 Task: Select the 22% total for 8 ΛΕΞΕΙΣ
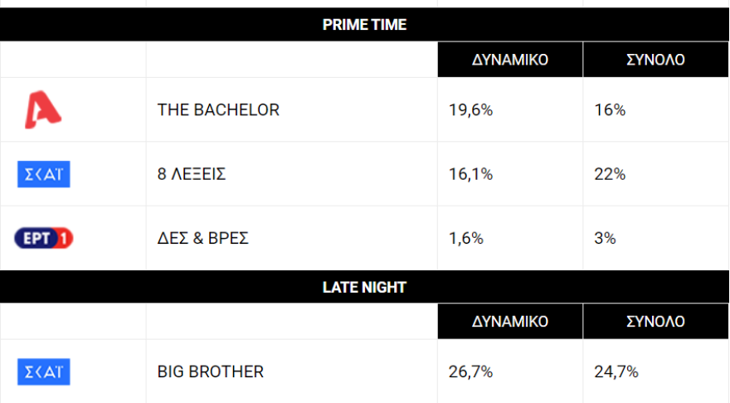pos(610,174)
